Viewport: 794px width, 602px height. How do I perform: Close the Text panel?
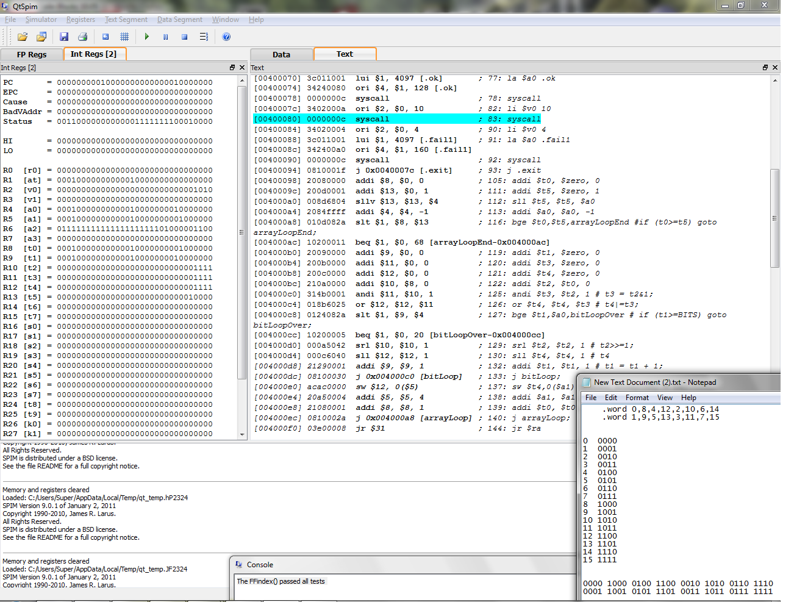pyautogui.click(x=775, y=68)
